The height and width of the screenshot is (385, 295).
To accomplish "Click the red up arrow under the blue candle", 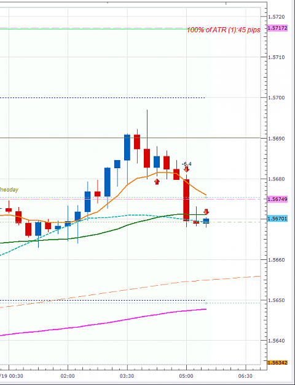I will [157, 182].
